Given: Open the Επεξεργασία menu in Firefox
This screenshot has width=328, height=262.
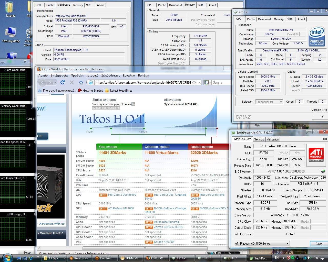Looking at the screenshot, I should (59, 75).
